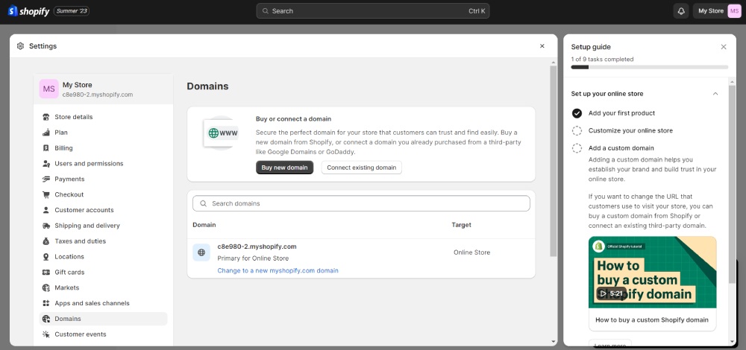Image resolution: width=746 pixels, height=350 pixels.
Task: Click the How to buy a custom Shopify domain caption
Action: coord(652,320)
